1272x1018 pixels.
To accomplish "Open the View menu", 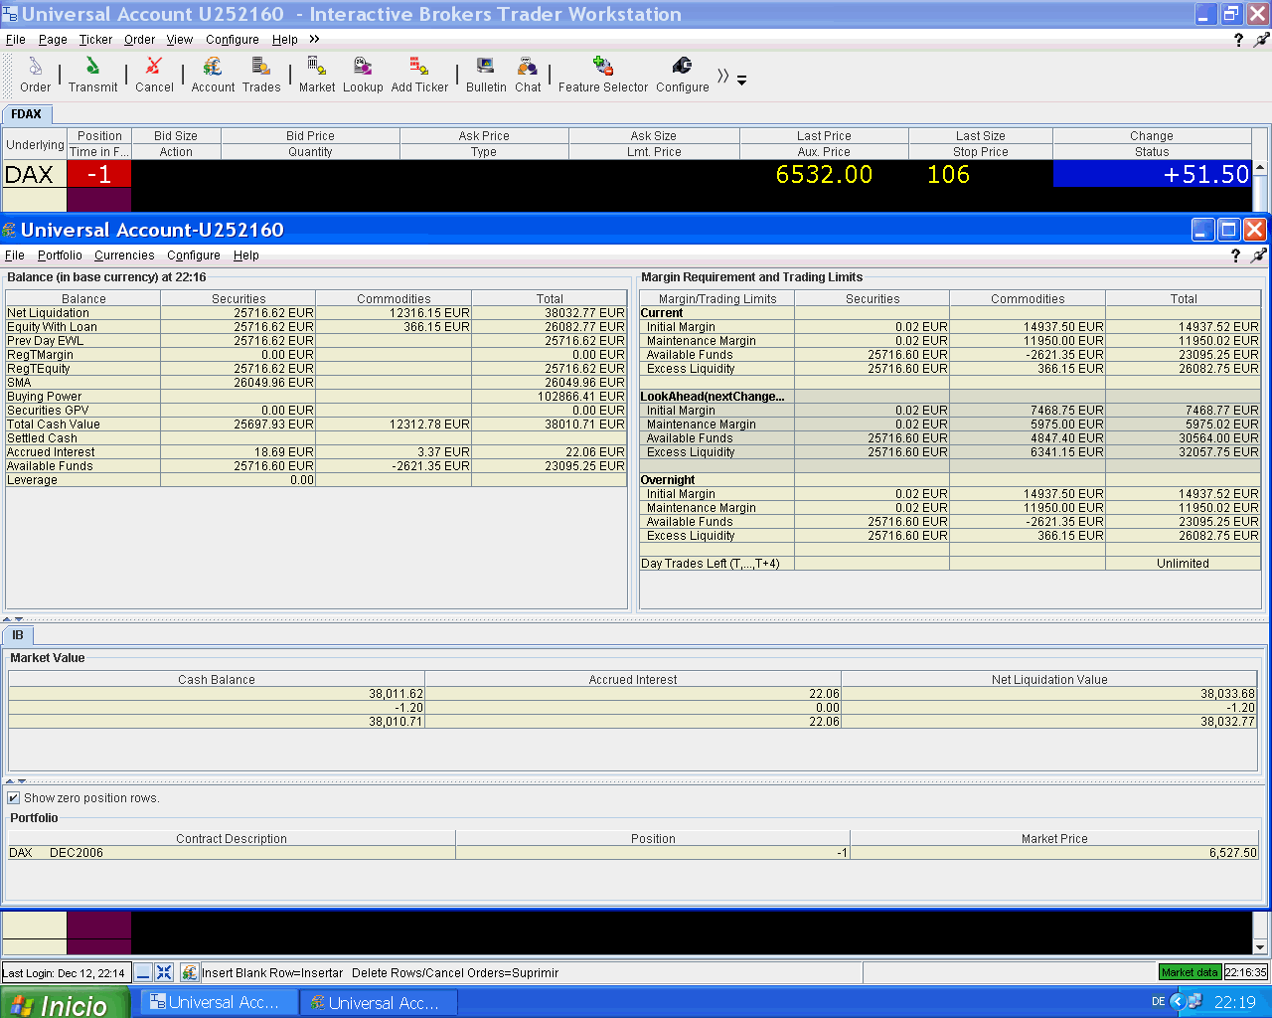I will (180, 40).
